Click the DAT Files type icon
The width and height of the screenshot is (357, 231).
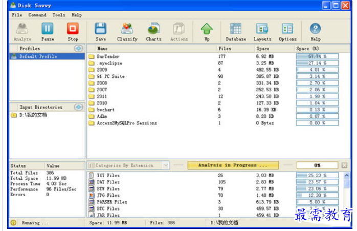[x=92, y=182]
